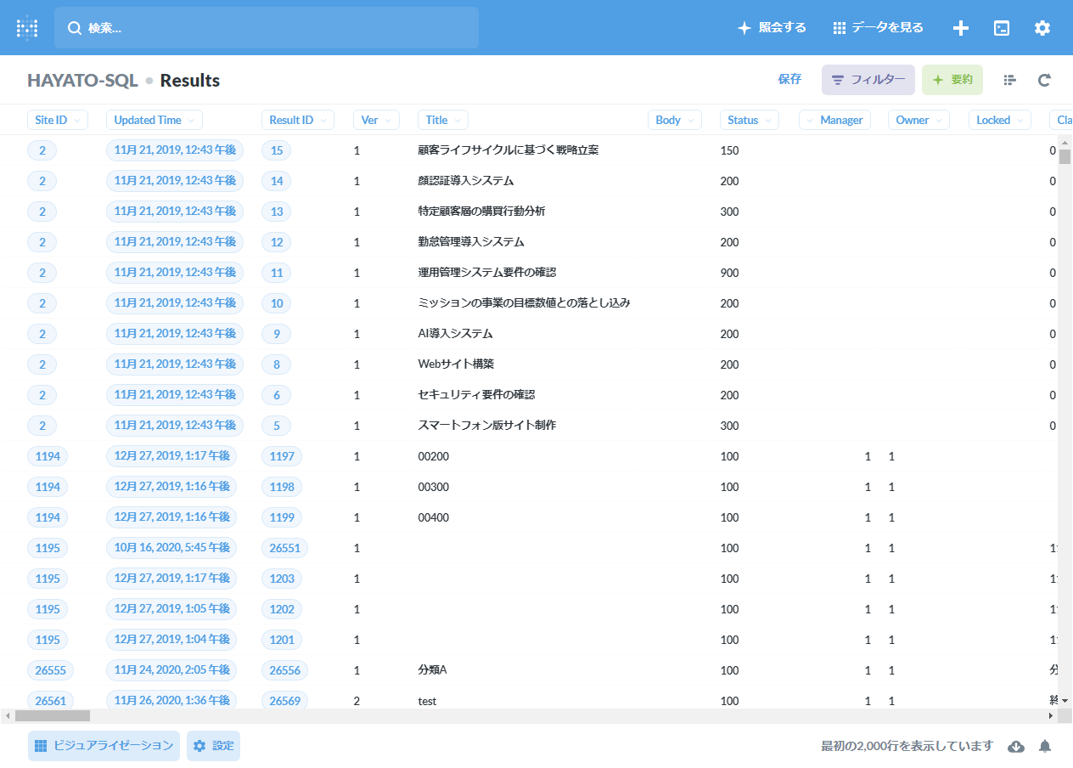Open Result ID 15 record link
The image size is (1073, 768).
[276, 150]
